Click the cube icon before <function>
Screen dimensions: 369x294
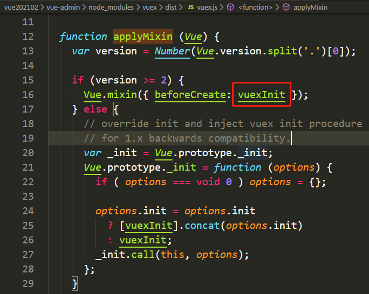230,8
